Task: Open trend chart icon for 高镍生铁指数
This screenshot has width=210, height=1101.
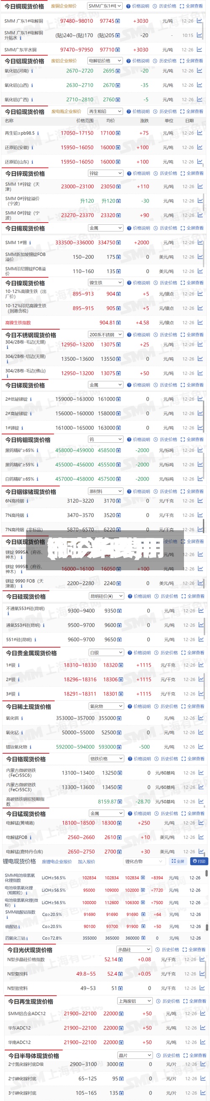Action: (200, 323)
